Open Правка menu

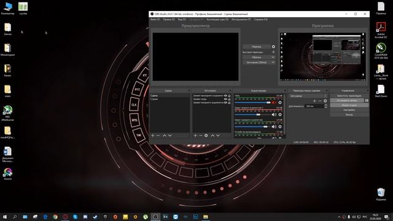tap(169, 19)
